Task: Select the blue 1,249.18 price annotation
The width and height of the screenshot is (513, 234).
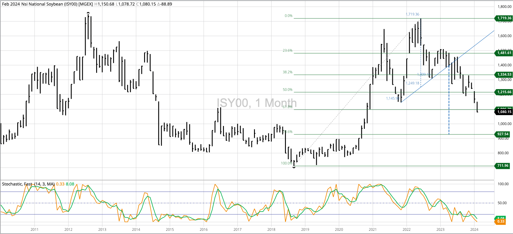Action: pyautogui.click(x=412, y=83)
